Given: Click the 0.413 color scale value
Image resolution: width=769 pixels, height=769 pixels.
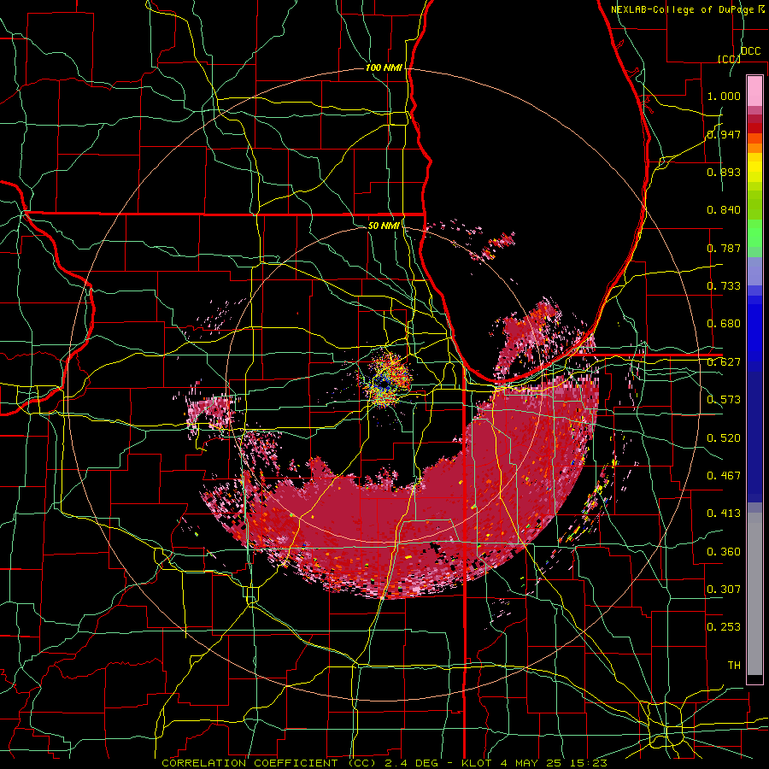Looking at the screenshot, I should click(x=724, y=514).
